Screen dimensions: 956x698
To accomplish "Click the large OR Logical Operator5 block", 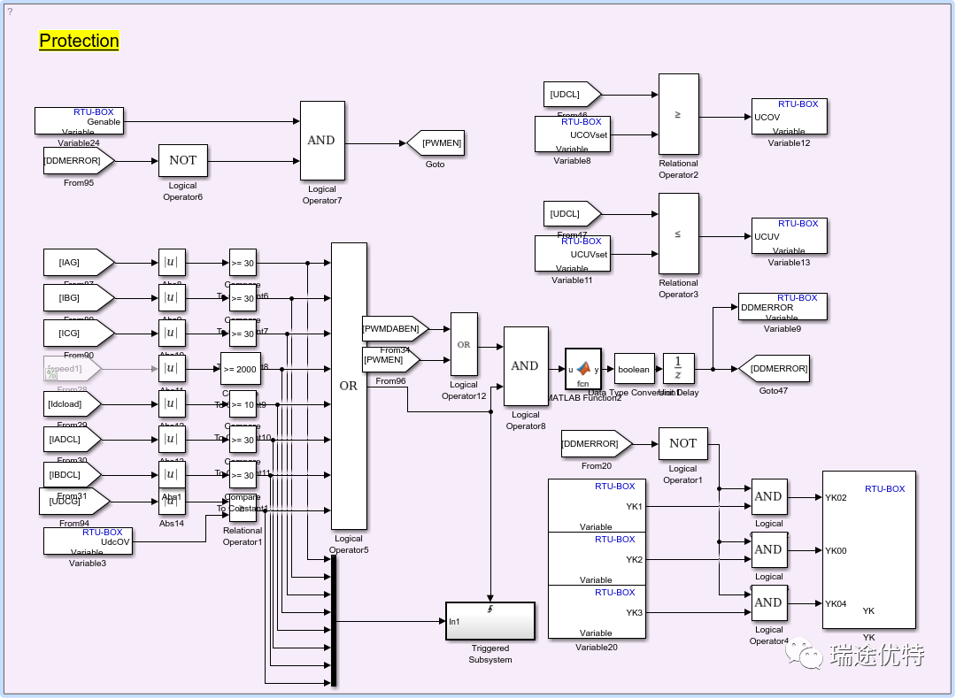I will [349, 386].
